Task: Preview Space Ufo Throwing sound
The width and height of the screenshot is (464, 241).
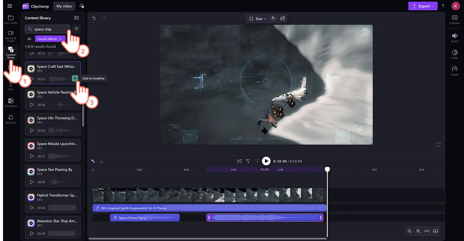Action: (32, 130)
